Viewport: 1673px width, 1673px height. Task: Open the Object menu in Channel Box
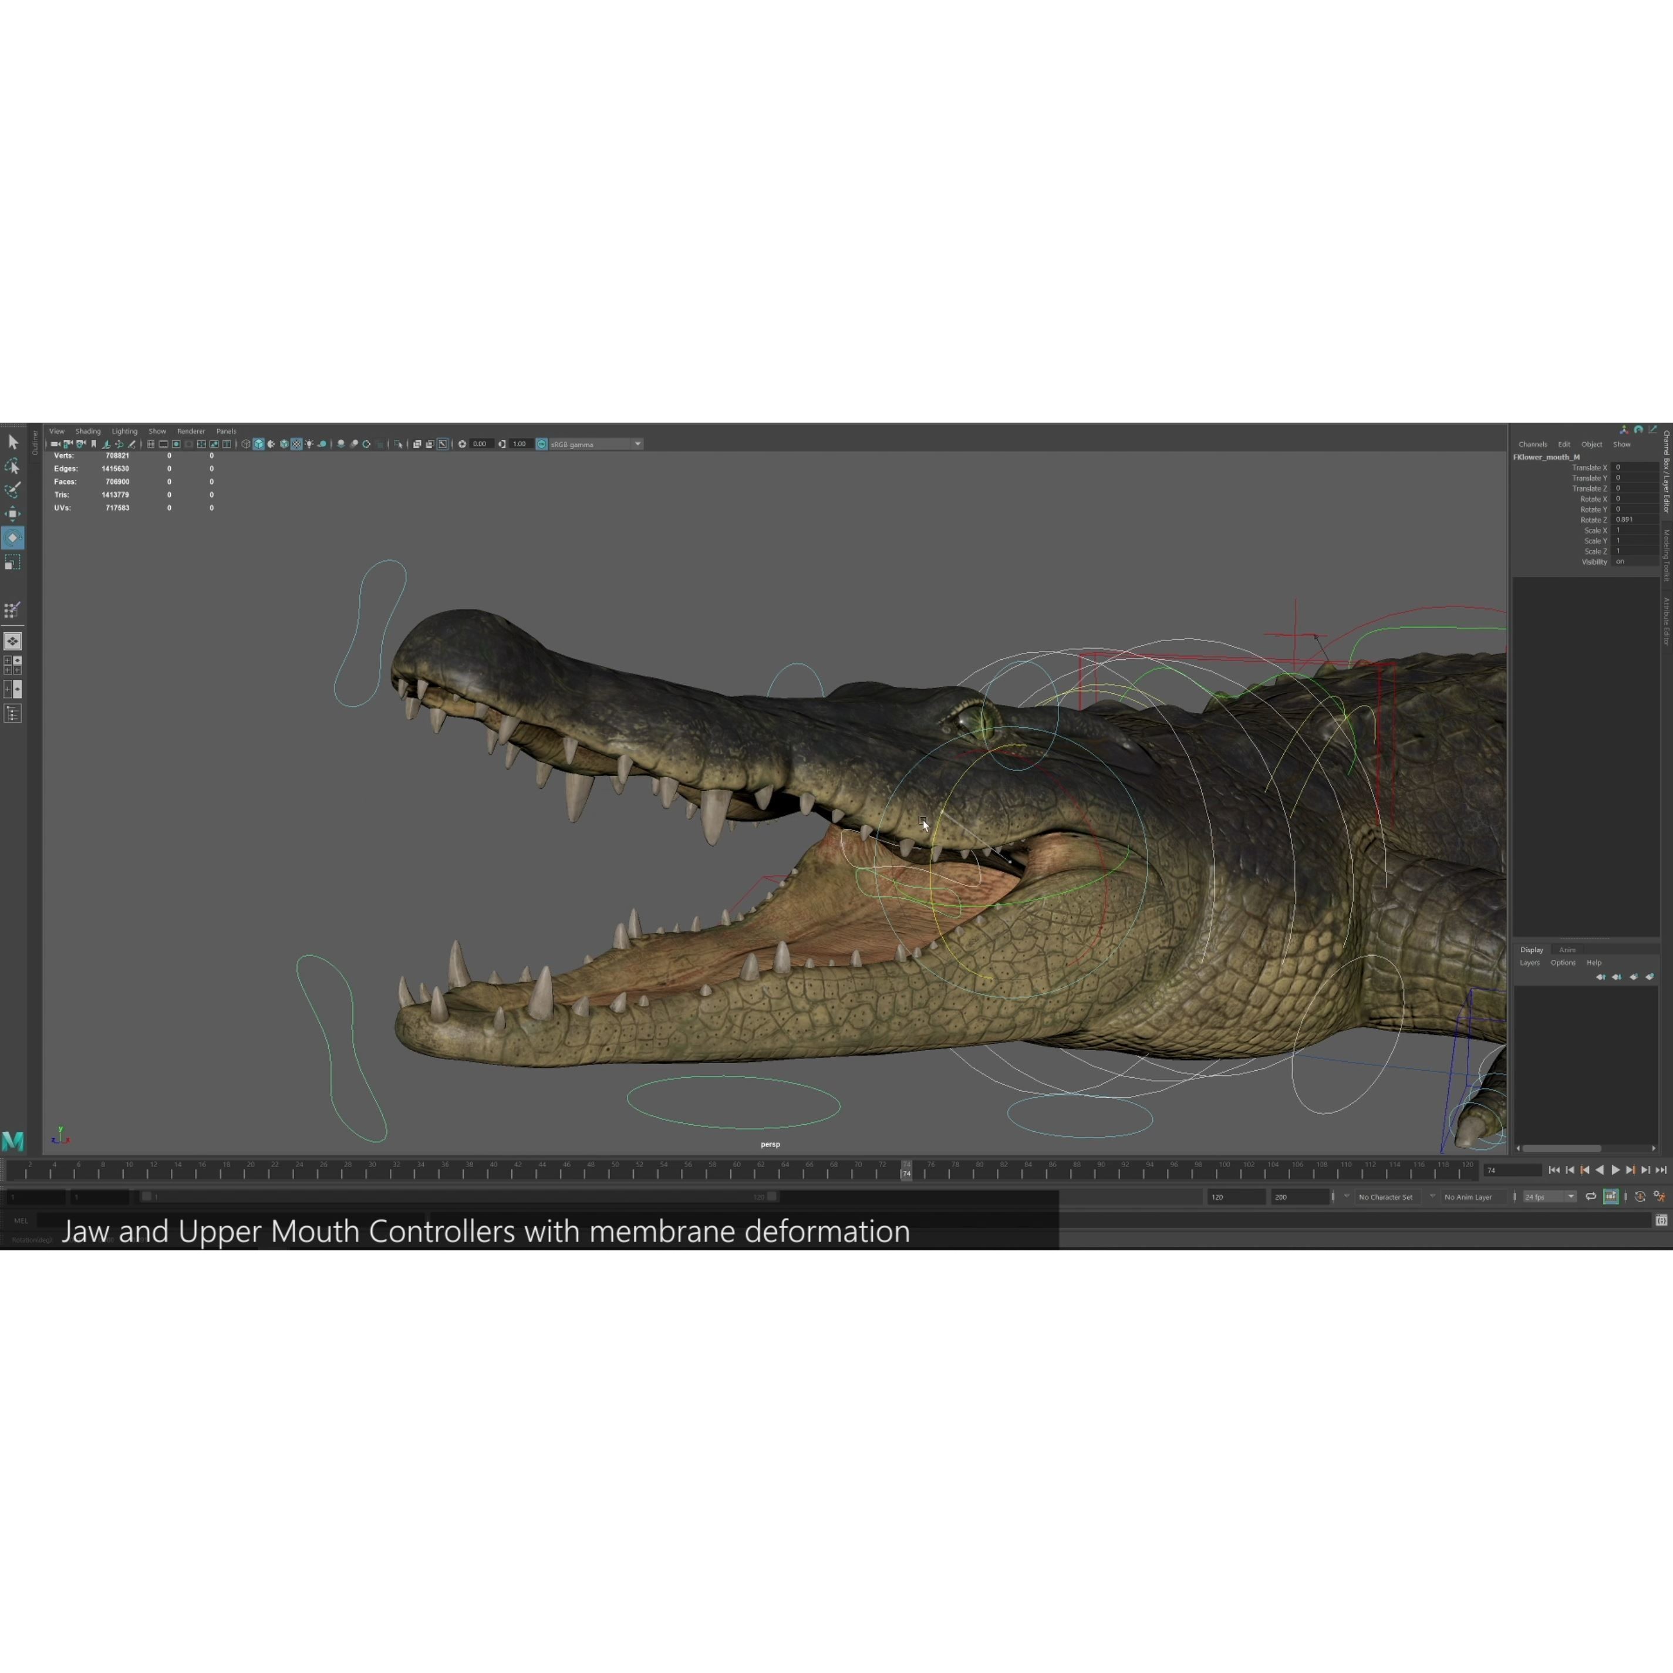(x=1591, y=444)
